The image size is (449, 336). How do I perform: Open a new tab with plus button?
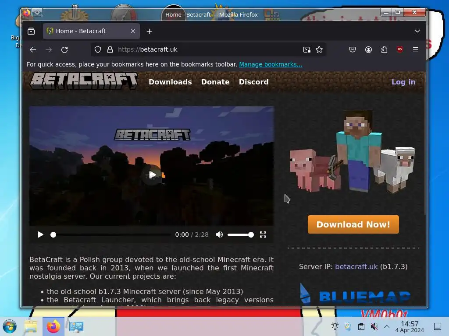pos(149,31)
